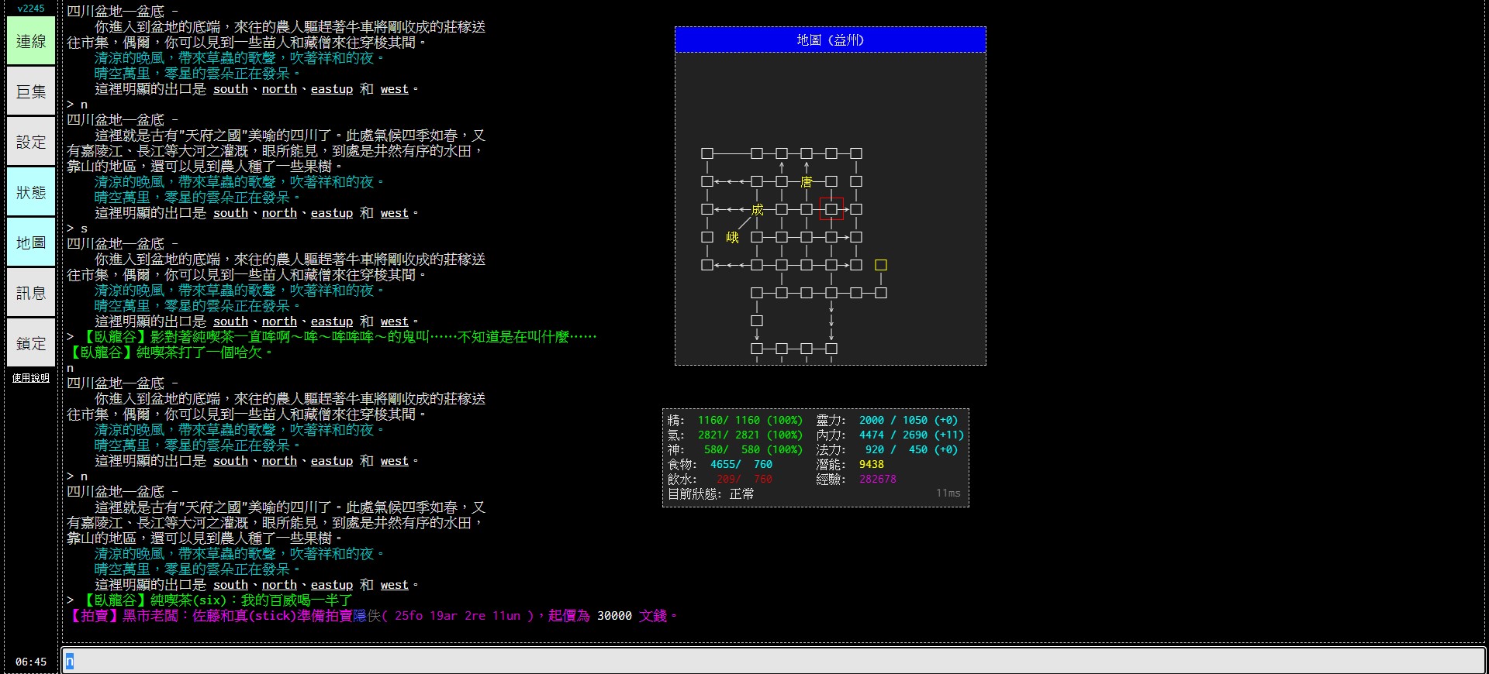Image resolution: width=1489 pixels, height=674 pixels.
Task: Click south exit in the topmost exits line
Action: click(x=230, y=89)
